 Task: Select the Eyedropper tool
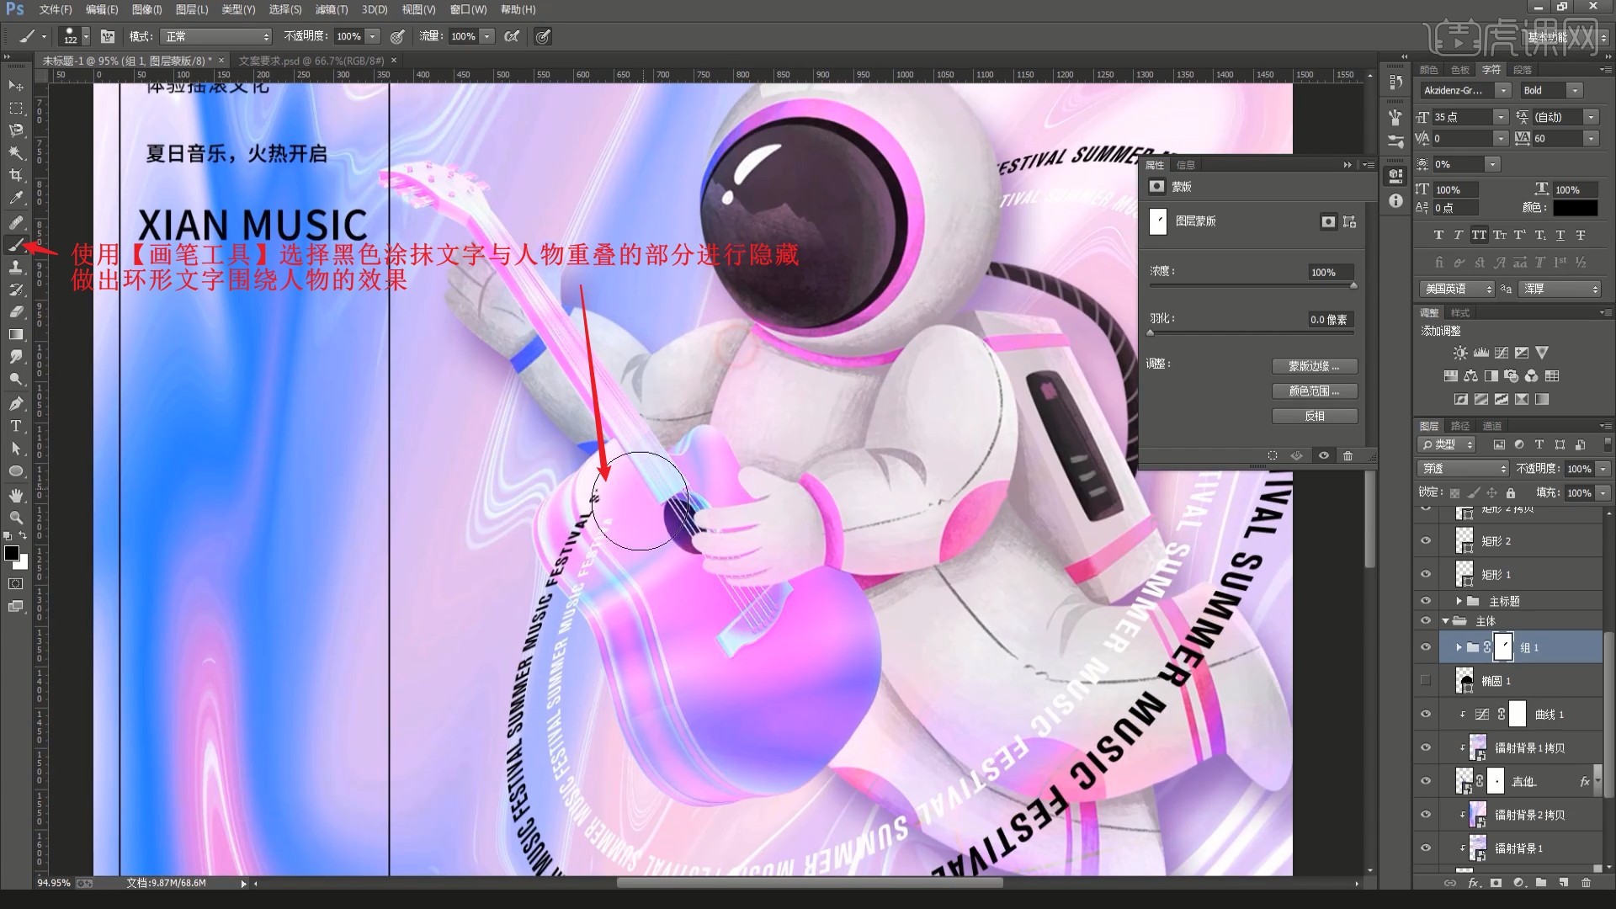click(16, 198)
